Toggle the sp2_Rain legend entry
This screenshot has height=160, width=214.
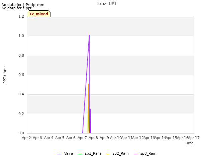point(117,154)
